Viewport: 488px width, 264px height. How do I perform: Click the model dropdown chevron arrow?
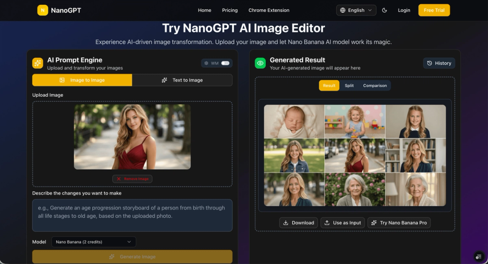[x=129, y=242]
